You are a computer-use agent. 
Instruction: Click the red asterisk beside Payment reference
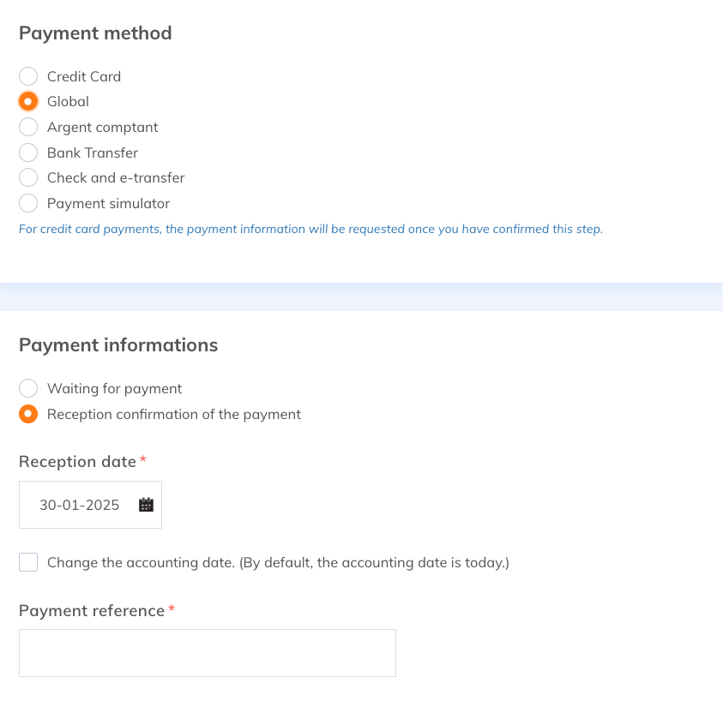tap(171, 609)
